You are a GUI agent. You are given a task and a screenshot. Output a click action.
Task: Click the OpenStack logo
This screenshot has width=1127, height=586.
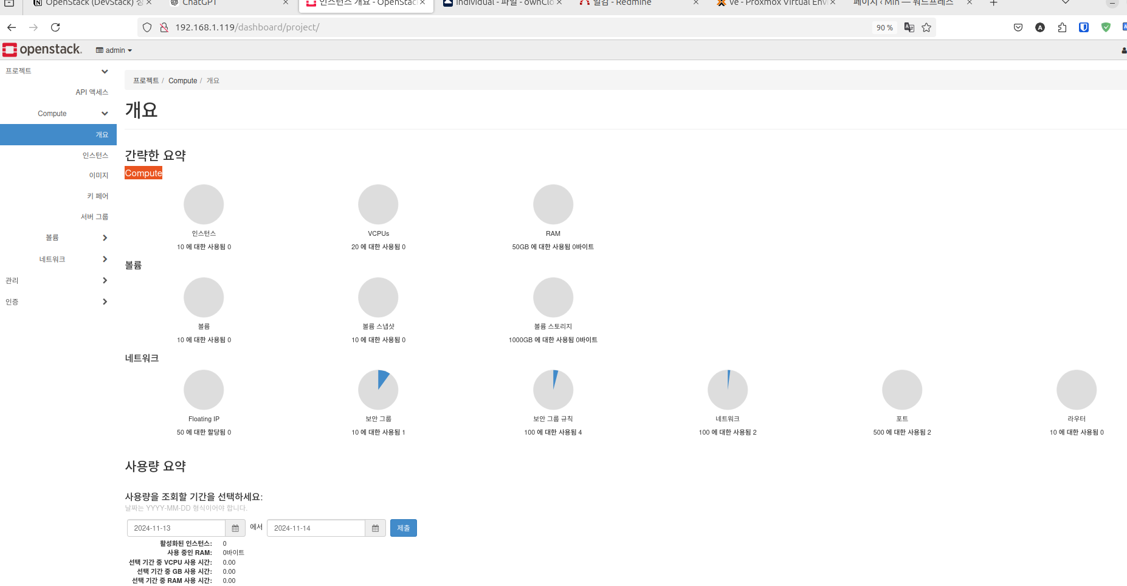[x=42, y=50]
